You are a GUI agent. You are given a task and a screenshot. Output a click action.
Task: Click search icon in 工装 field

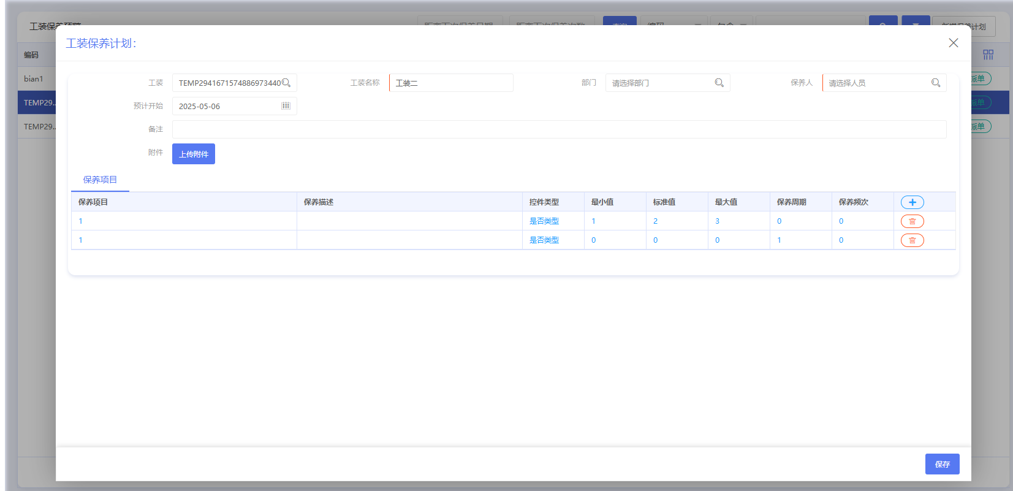click(286, 83)
